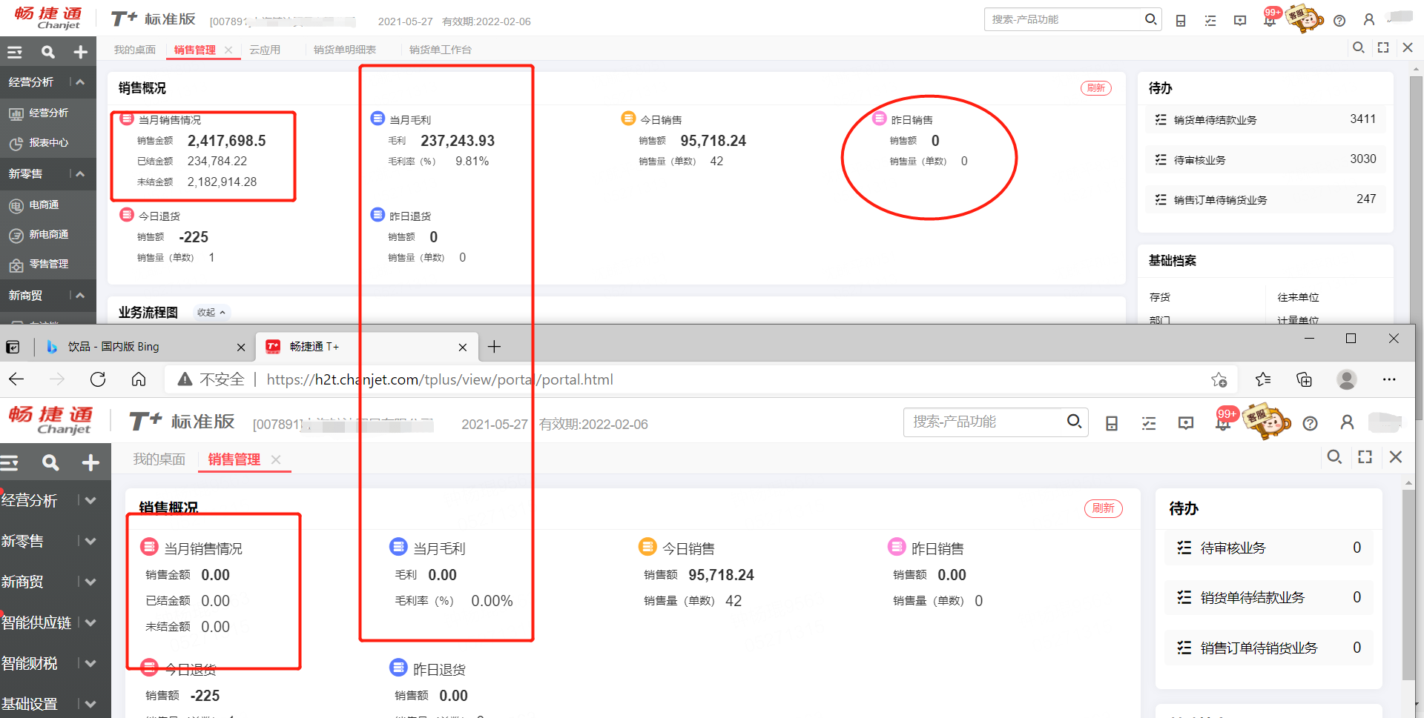
Task: Collapse 新零售 section in top window sidebar
Action: (80, 174)
